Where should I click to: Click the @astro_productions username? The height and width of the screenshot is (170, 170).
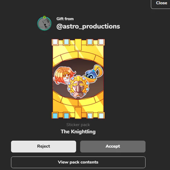pos(88,26)
